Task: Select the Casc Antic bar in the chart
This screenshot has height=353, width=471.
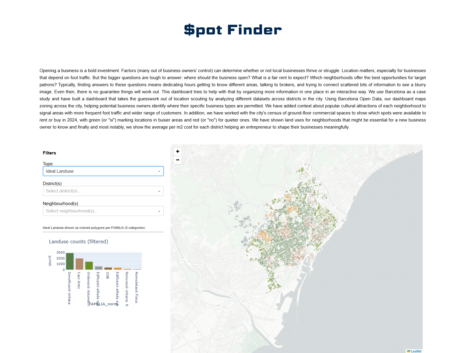Action: point(79,263)
